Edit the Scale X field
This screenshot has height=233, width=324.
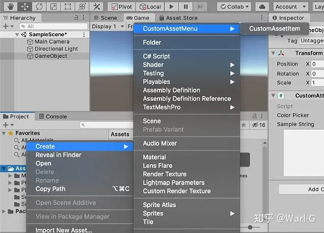pyautogui.click(x=318, y=82)
